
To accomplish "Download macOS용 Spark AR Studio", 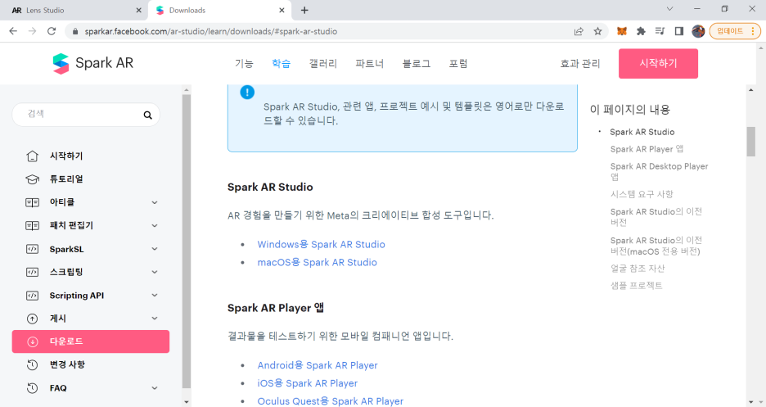I will (317, 262).
